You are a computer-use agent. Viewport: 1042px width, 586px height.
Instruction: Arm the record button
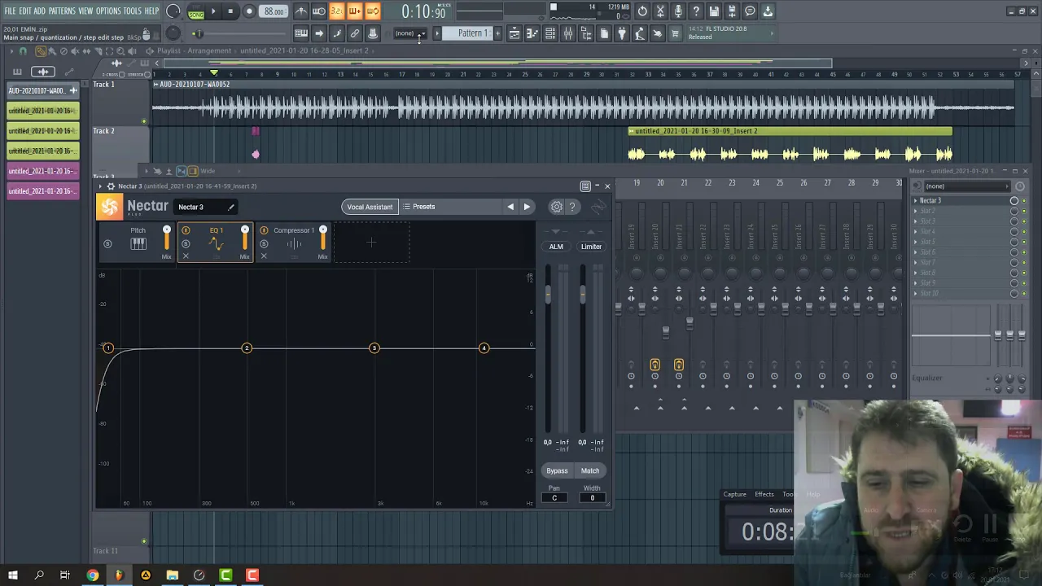pos(249,11)
